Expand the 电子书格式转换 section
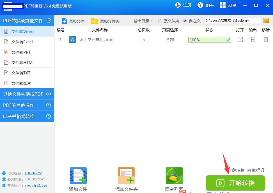The image size is (273, 193). click(49, 116)
